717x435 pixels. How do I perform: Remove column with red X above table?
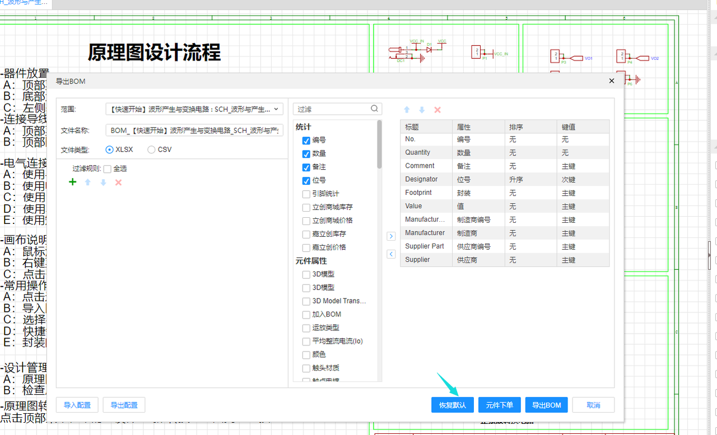point(437,110)
